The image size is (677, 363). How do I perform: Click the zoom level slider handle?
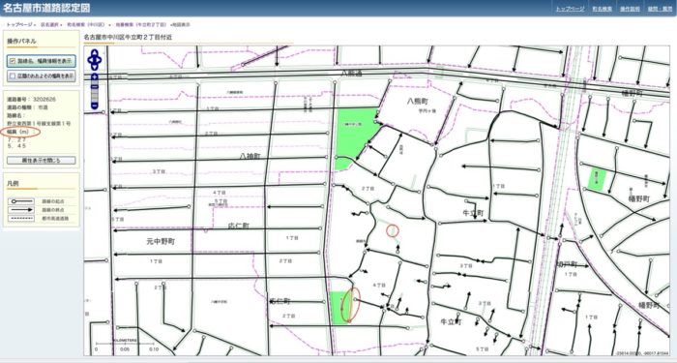pyautogui.click(x=95, y=87)
